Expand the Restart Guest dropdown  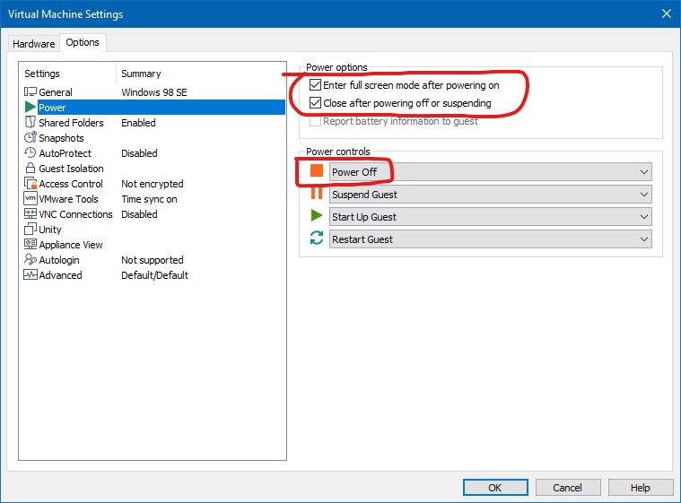pyautogui.click(x=490, y=239)
